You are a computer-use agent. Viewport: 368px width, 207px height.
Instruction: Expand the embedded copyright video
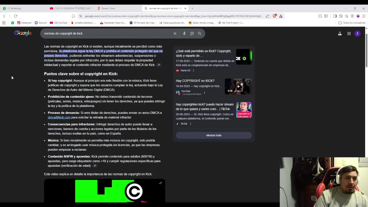click(160, 183)
